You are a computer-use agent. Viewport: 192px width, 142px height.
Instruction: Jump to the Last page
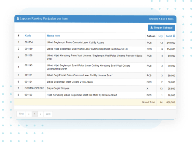point(48,114)
